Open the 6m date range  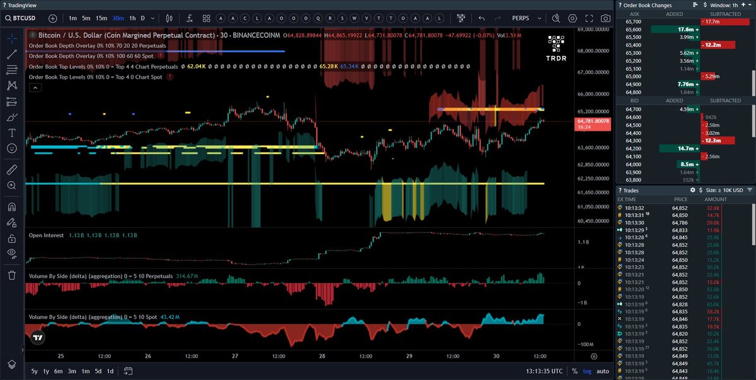pyautogui.click(x=59, y=371)
